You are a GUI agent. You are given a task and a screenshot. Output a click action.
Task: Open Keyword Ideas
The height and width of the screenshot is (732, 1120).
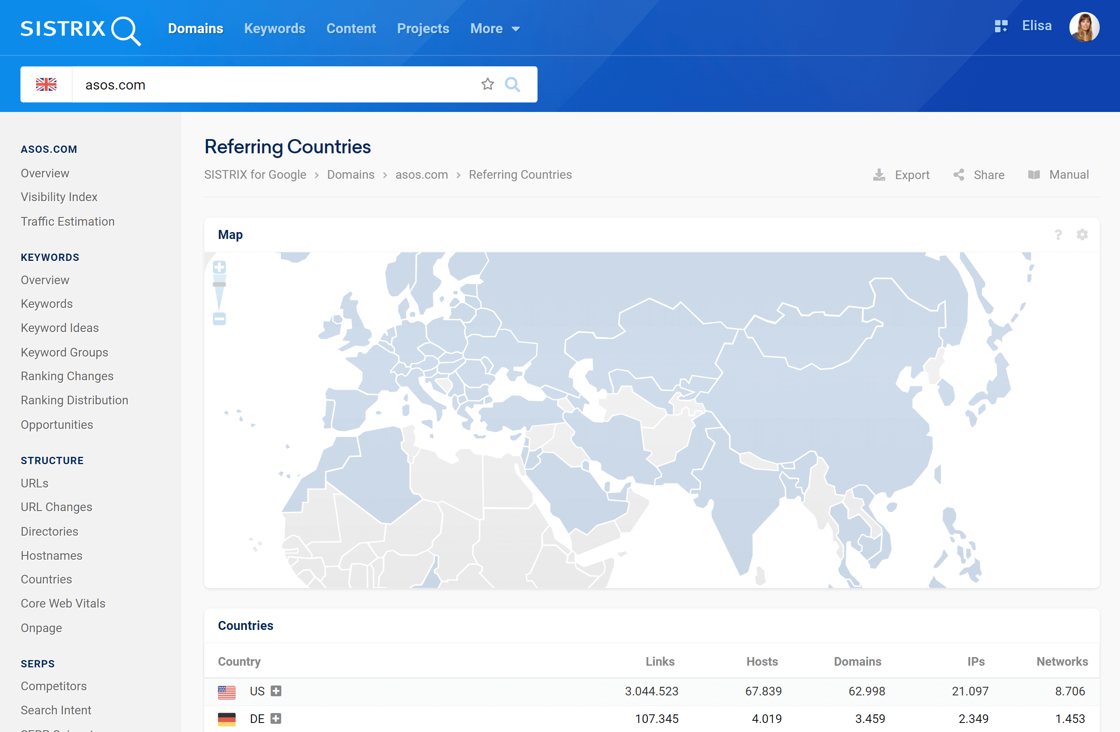pos(60,328)
